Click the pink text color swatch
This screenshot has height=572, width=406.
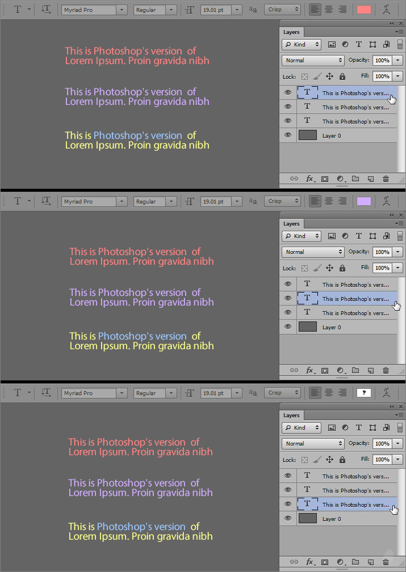click(363, 10)
